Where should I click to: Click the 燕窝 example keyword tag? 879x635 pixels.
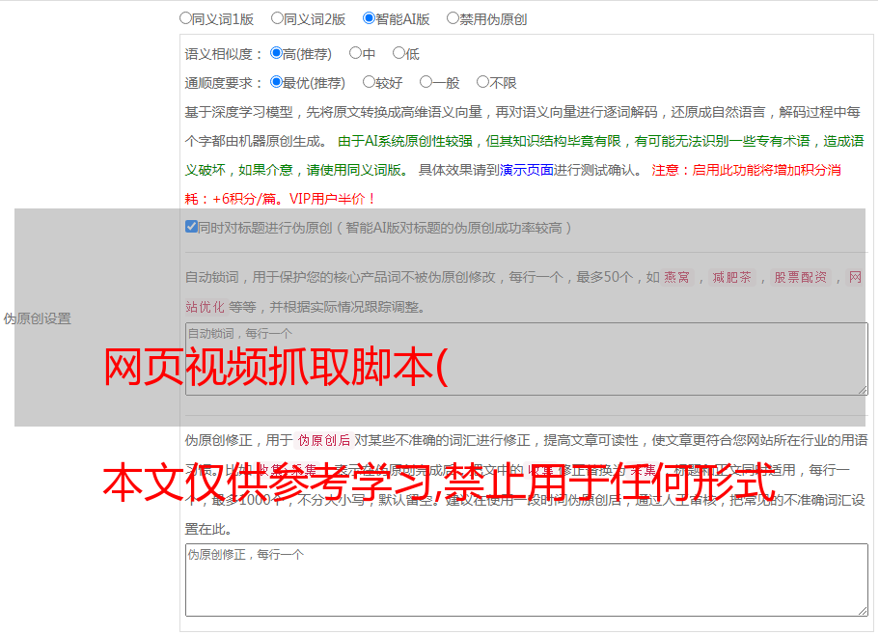coord(677,277)
